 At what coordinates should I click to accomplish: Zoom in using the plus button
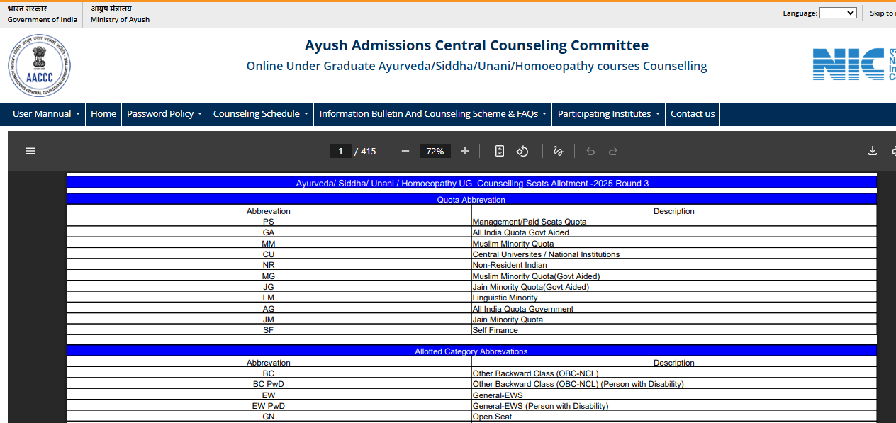click(x=464, y=151)
